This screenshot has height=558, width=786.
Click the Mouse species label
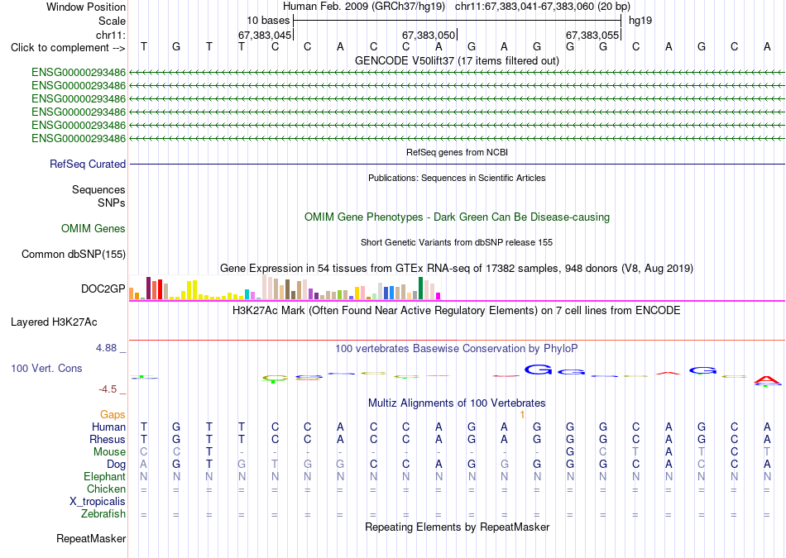point(109,452)
